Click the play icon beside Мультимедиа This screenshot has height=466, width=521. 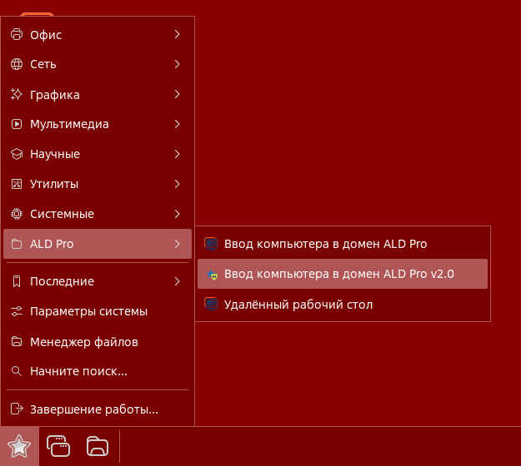tap(17, 124)
